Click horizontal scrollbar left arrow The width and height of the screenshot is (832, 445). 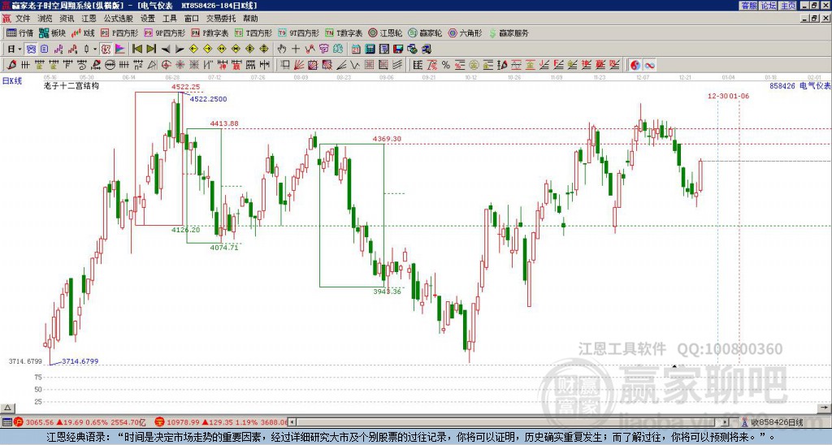(292, 422)
